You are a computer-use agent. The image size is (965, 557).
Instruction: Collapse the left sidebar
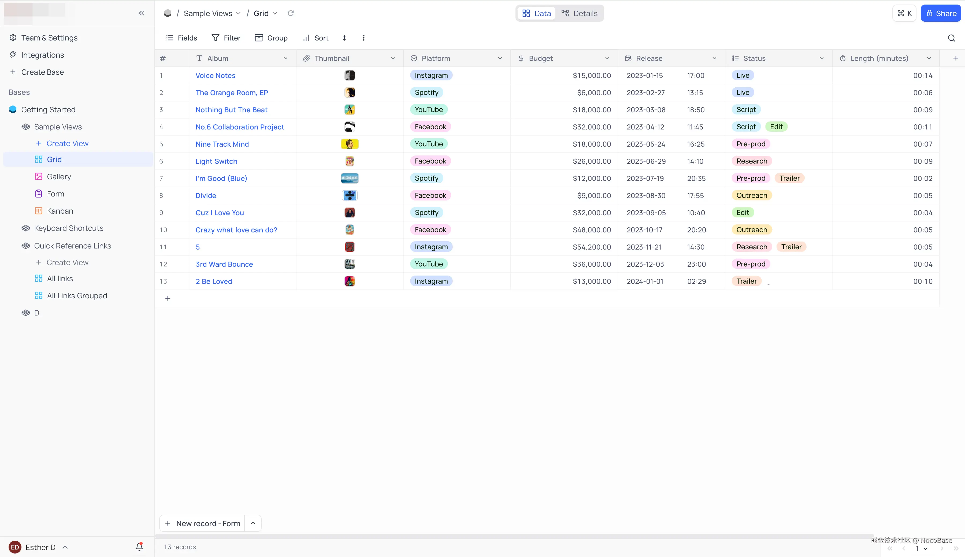(142, 13)
